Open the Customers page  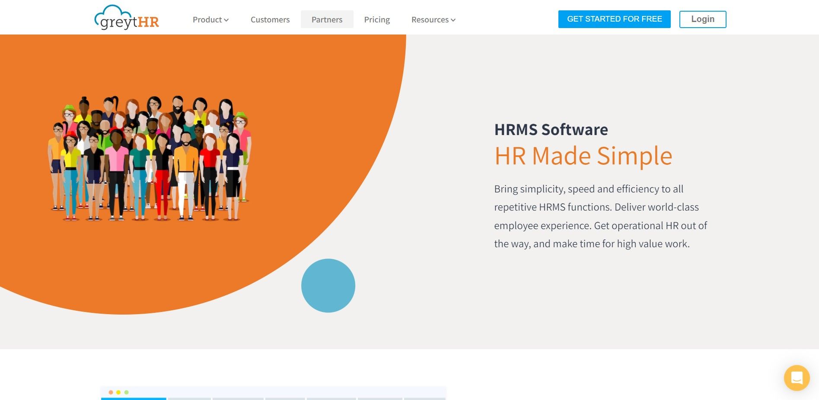(270, 19)
